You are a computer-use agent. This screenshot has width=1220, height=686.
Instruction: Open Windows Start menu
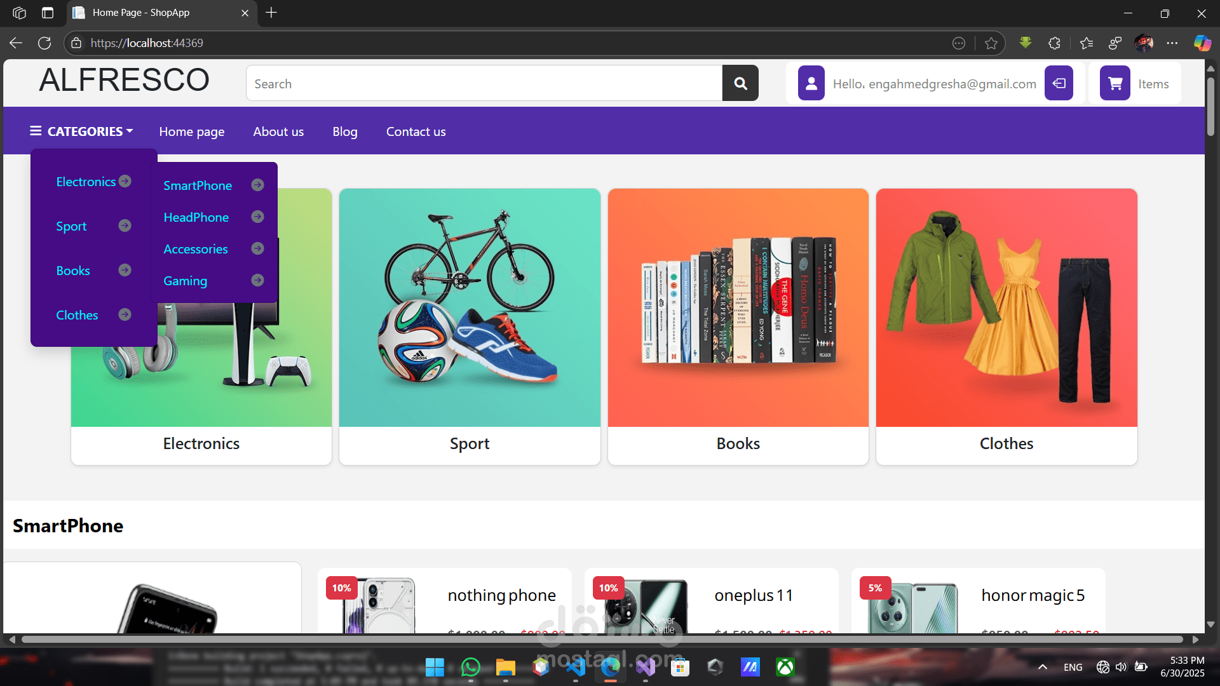tap(435, 667)
